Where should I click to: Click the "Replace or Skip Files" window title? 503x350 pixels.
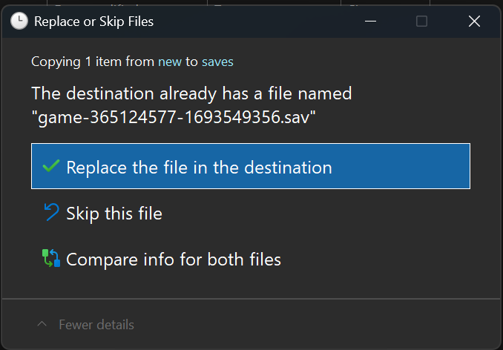click(93, 22)
